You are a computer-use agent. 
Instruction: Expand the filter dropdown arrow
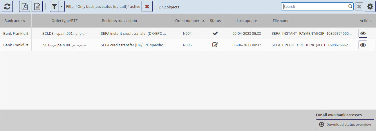62,6
